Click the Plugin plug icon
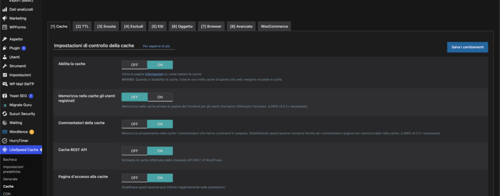 click(4, 48)
